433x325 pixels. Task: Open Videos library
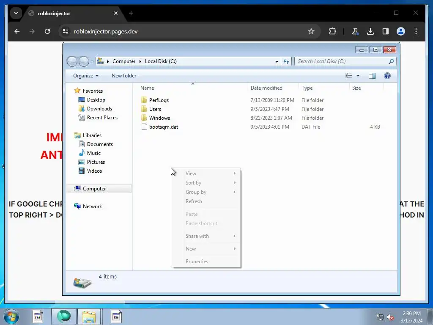[94, 171]
